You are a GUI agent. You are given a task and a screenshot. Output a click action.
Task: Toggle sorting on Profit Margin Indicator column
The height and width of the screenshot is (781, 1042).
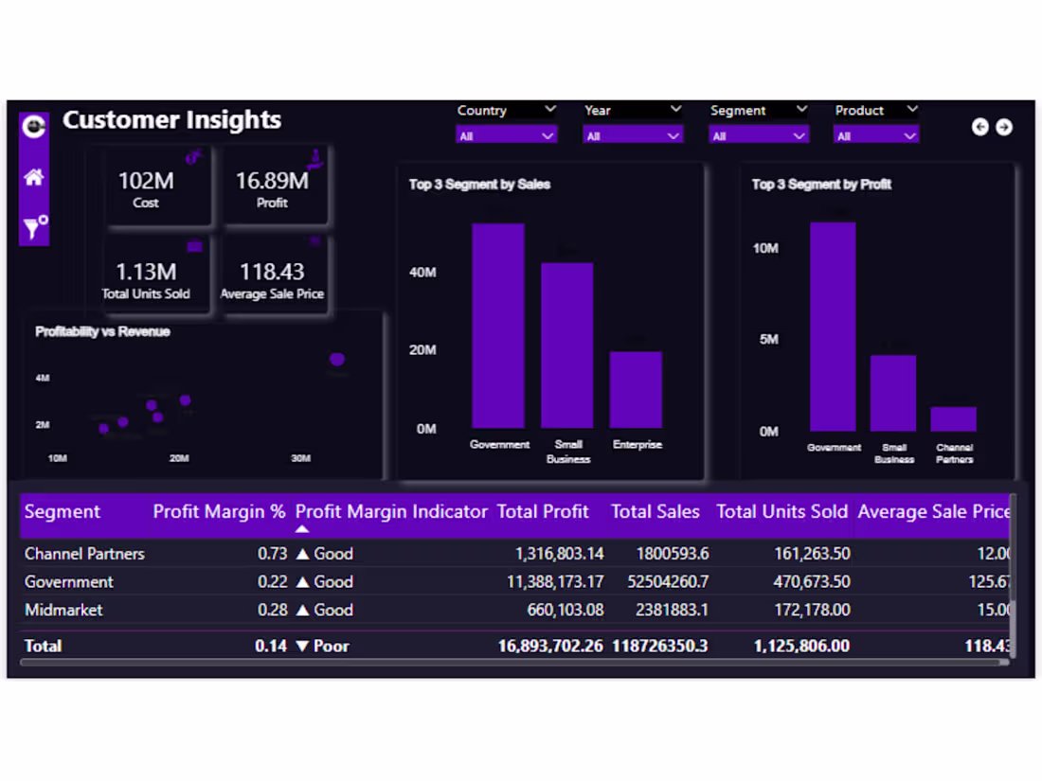click(390, 511)
